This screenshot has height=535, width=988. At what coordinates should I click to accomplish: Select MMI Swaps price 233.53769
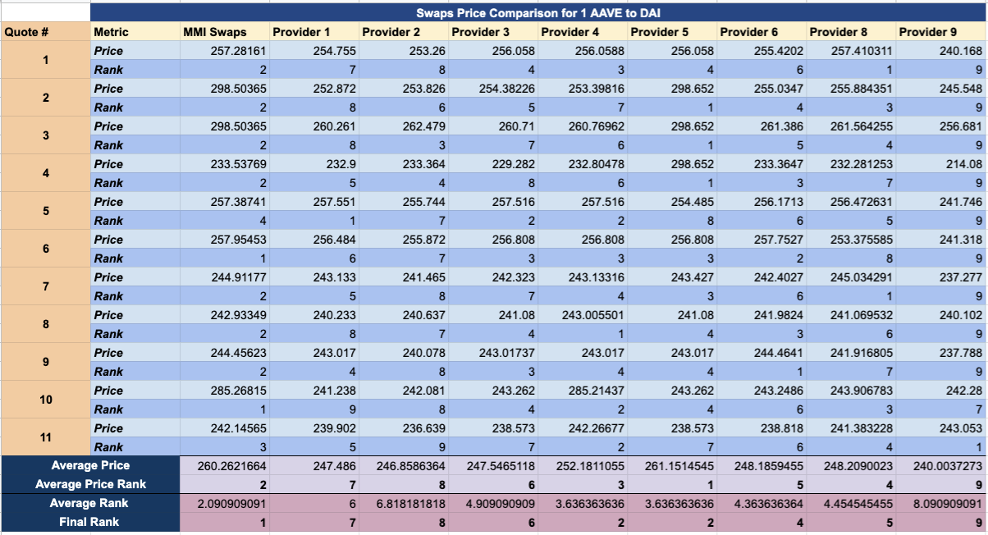tap(224, 164)
